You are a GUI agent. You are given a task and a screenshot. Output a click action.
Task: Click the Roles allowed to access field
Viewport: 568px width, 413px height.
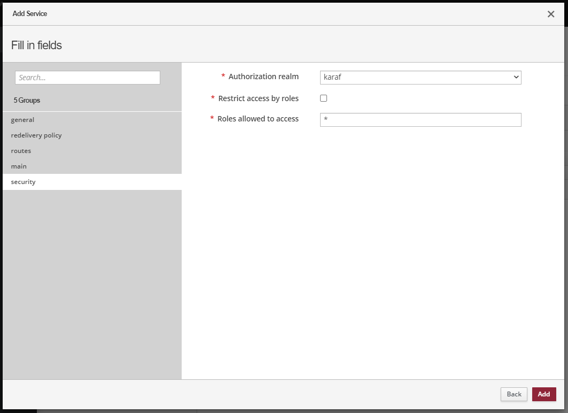click(x=420, y=120)
